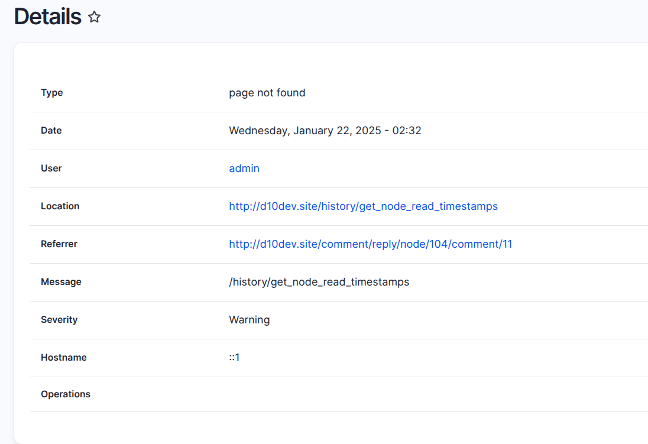The height and width of the screenshot is (444, 648).
Task: Click the 'page not found' type value
Action: [x=267, y=93]
